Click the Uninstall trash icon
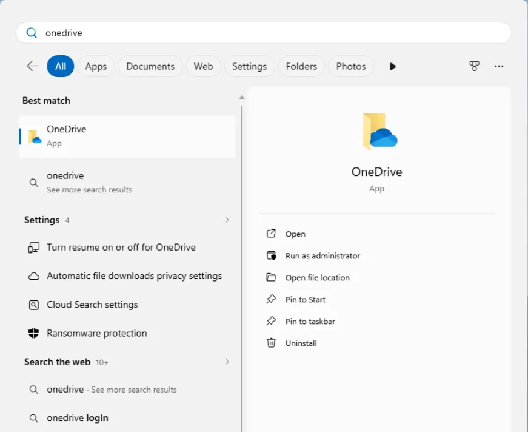The height and width of the screenshot is (432, 528). pyautogui.click(x=271, y=343)
